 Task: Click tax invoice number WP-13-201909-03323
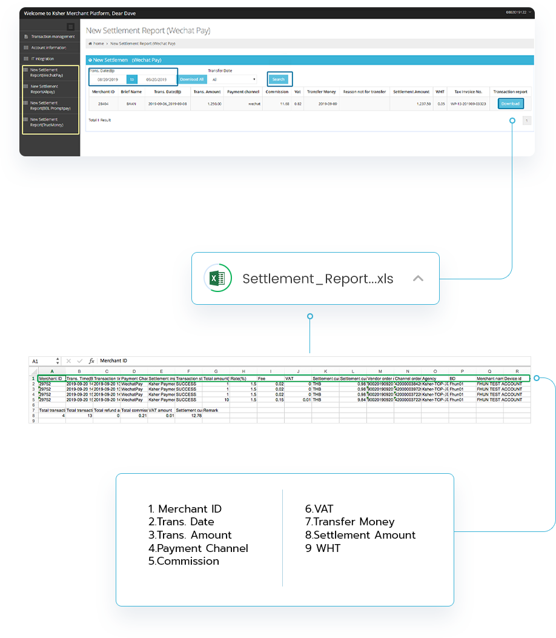click(468, 104)
